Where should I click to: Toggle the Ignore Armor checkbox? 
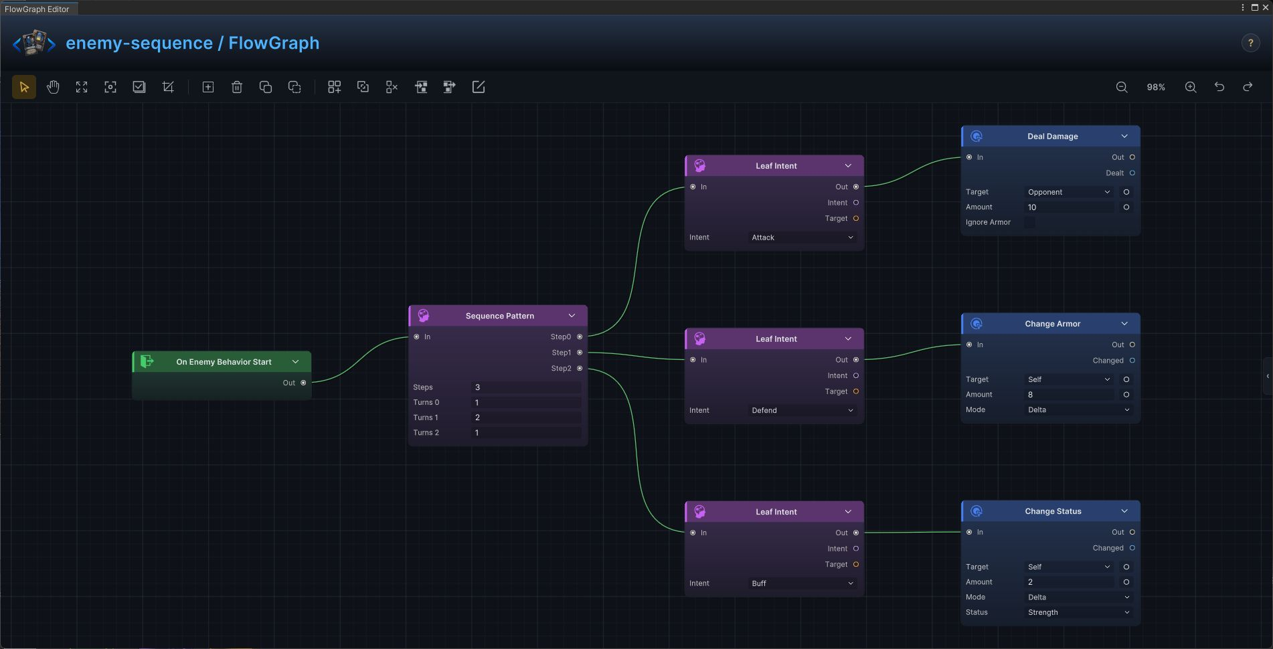pyautogui.click(x=1029, y=222)
